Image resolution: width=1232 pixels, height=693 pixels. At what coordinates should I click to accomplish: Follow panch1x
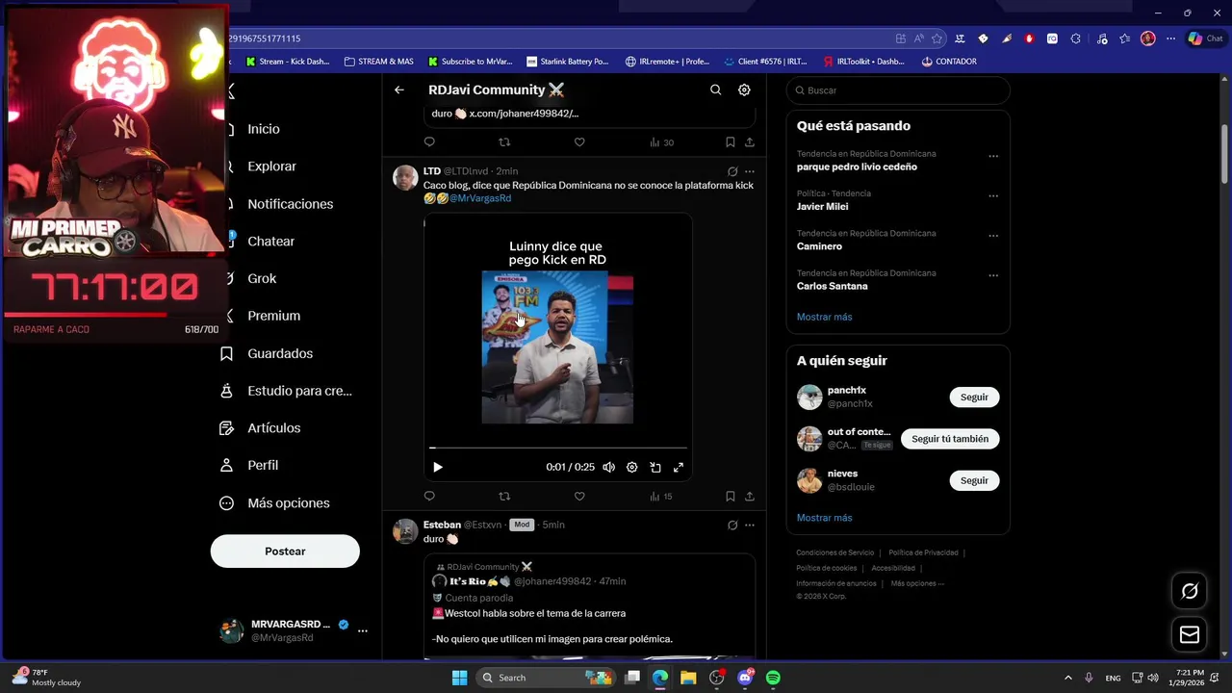[x=974, y=397]
